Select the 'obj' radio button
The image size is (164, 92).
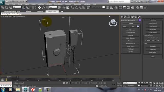coord(151,41)
